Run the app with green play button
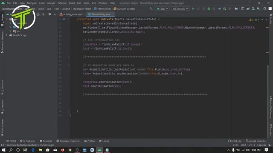Image resolution: width=273 pixels, height=153 pixels. 193,8
